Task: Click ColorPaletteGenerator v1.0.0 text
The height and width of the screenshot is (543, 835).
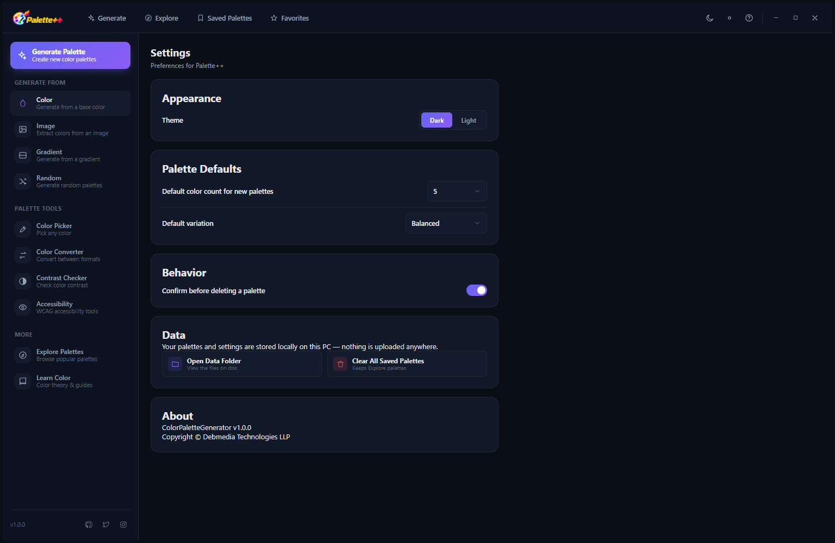Action: pos(207,428)
